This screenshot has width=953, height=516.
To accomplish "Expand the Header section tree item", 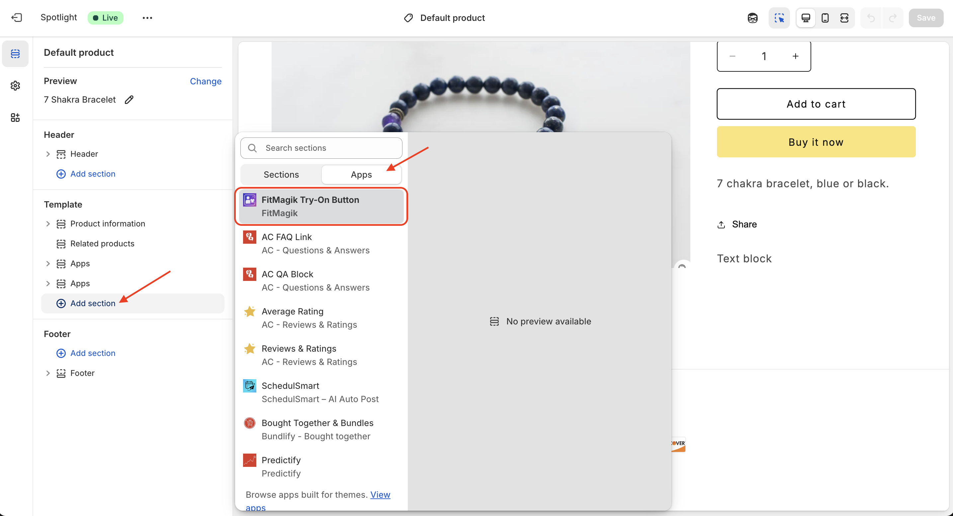I will 48,154.
